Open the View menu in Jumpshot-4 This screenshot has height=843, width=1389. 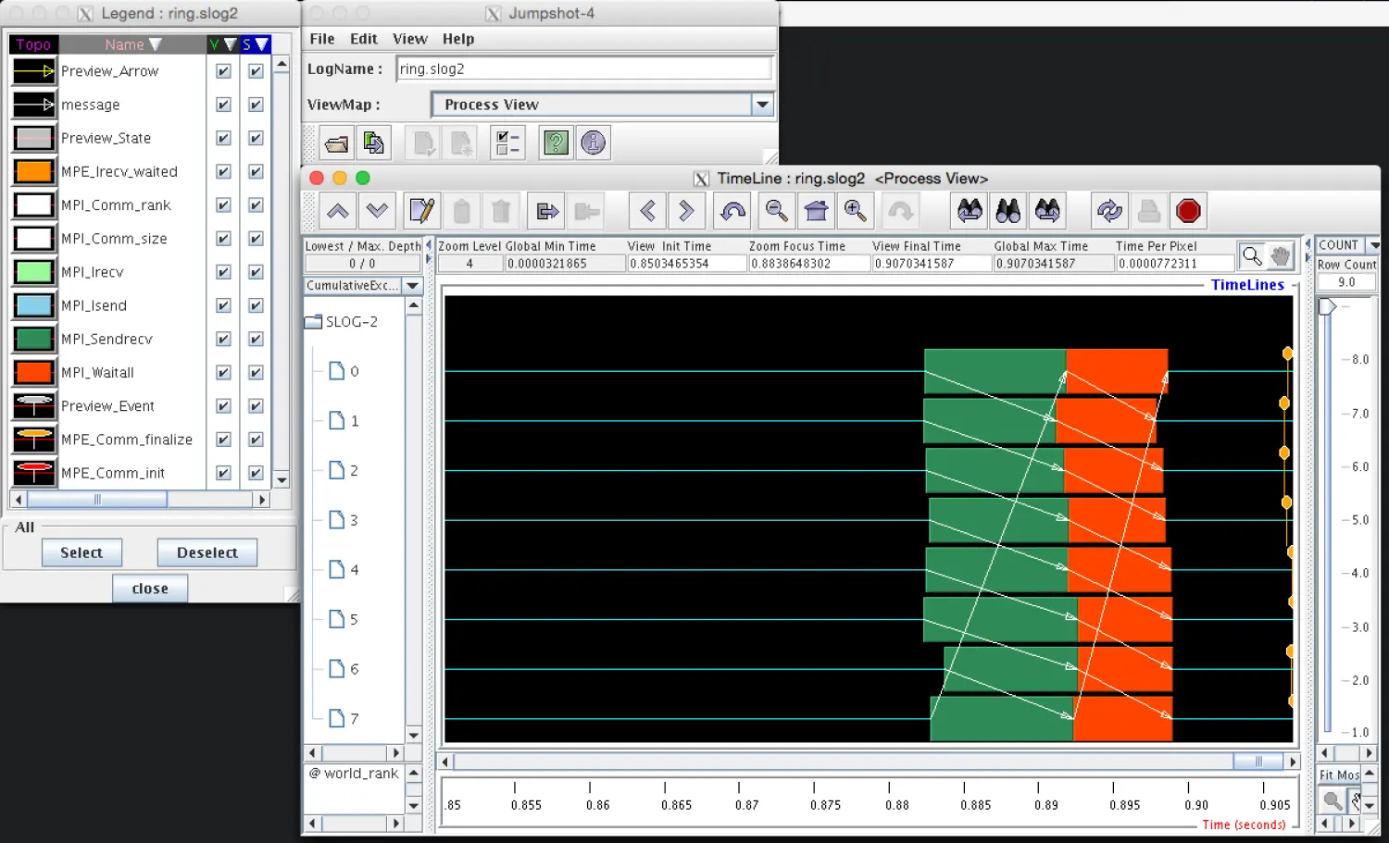pos(410,39)
